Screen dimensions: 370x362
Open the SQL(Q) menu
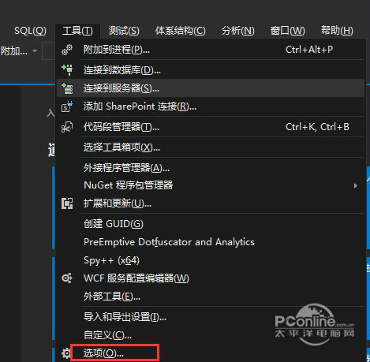(30, 31)
